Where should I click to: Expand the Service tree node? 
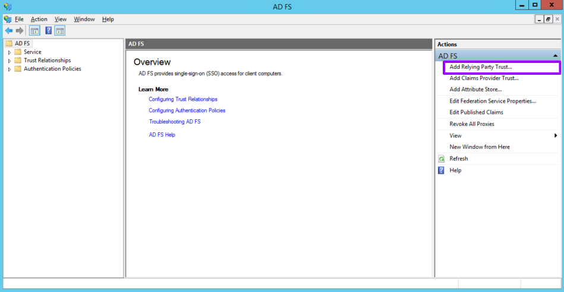(10, 52)
